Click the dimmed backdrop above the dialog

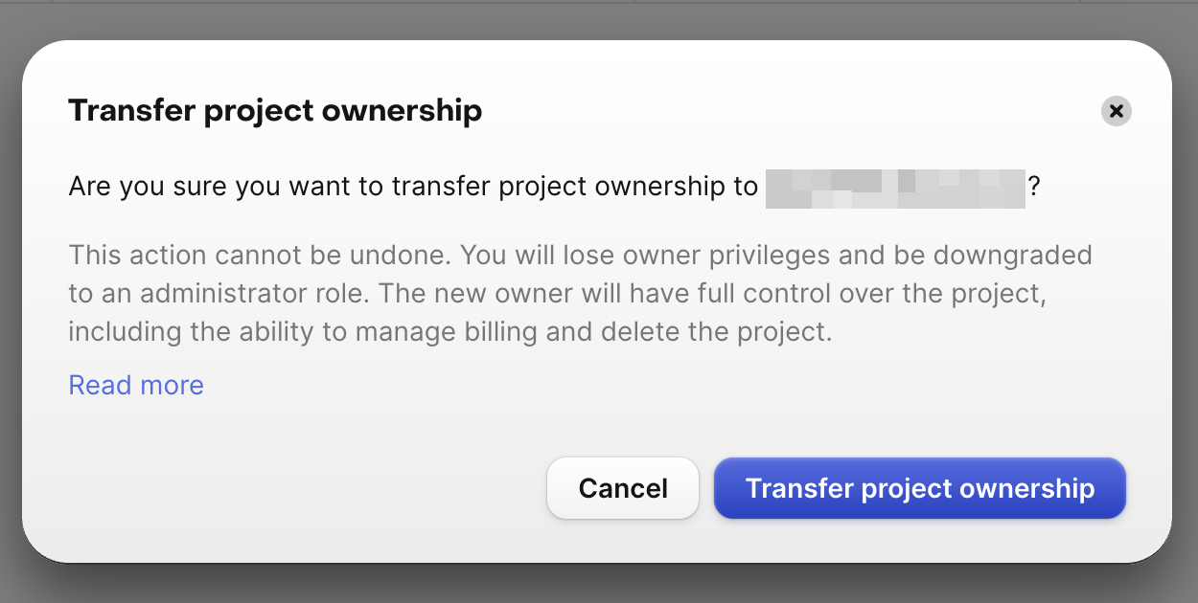[599, 19]
